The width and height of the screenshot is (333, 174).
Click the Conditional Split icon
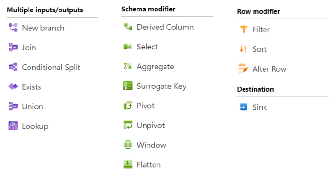tap(13, 67)
